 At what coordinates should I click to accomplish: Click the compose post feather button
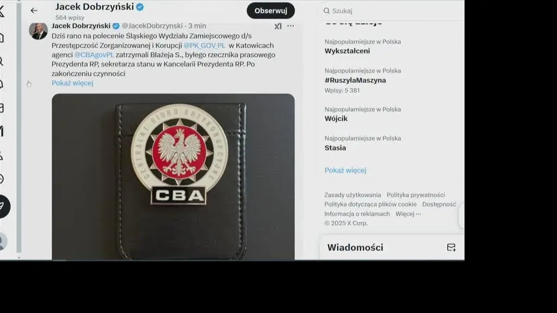point(3,206)
